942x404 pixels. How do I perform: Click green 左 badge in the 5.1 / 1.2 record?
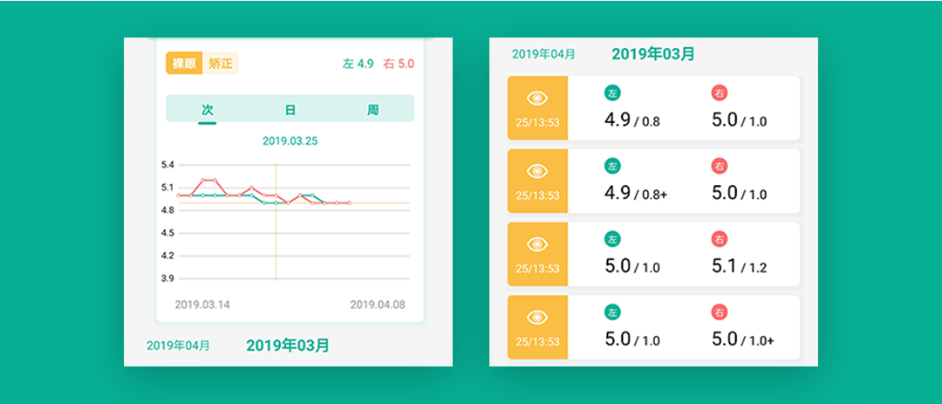point(612,239)
